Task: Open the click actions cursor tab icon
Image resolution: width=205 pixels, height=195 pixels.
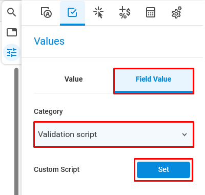Action: point(98,12)
